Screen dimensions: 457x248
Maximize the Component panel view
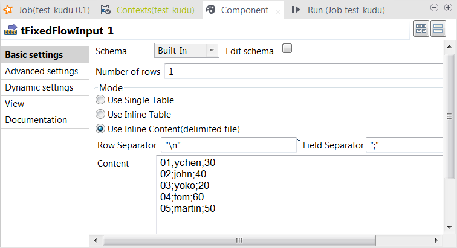tap(448, 7)
